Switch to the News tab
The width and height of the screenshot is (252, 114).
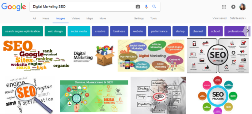(46, 19)
